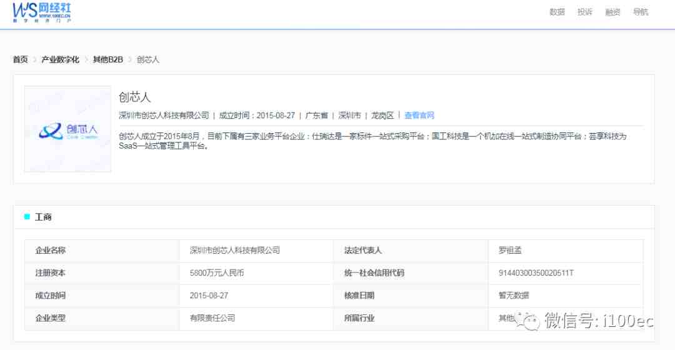The image size is (675, 350).
Task: Select the 融资 navigation item
Action: click(x=612, y=12)
